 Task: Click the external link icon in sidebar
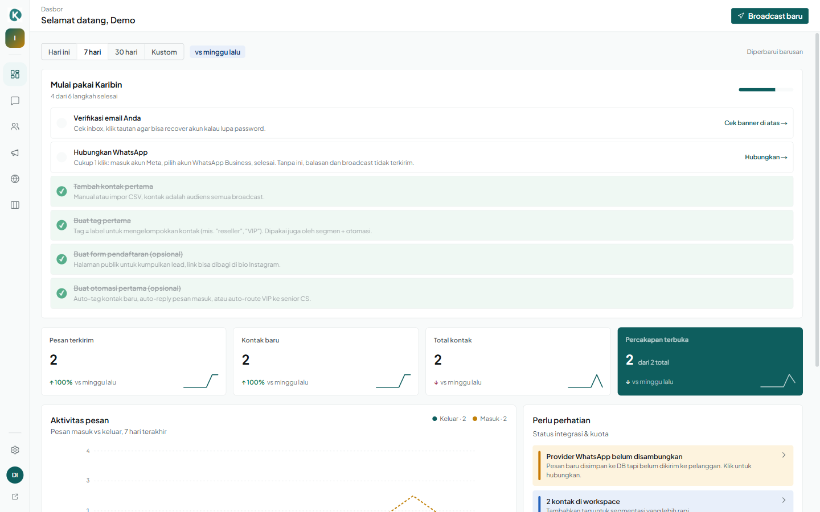click(x=15, y=497)
